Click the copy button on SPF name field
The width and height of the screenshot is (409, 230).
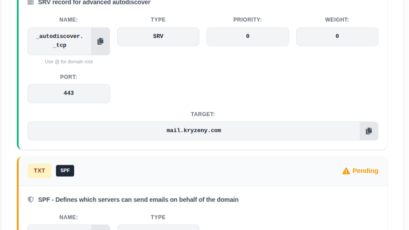100,227
